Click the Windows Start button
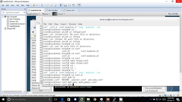 point(3,99)
